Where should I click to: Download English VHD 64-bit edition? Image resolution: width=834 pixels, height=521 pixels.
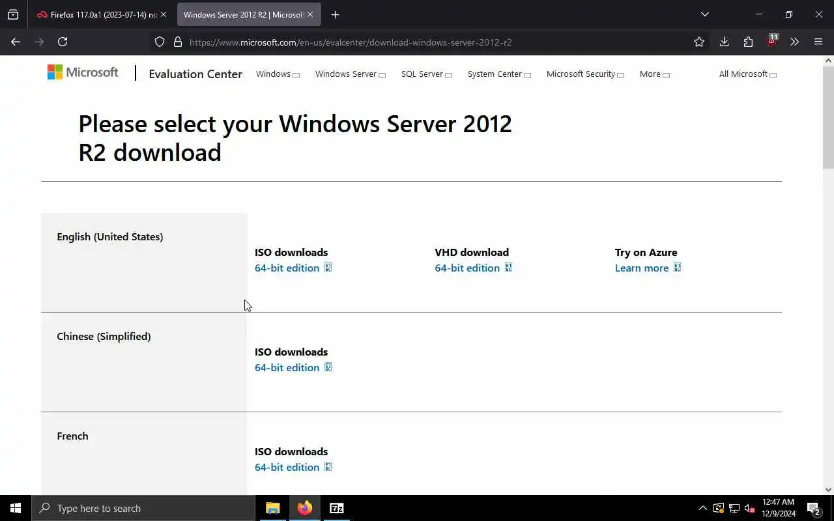click(474, 268)
